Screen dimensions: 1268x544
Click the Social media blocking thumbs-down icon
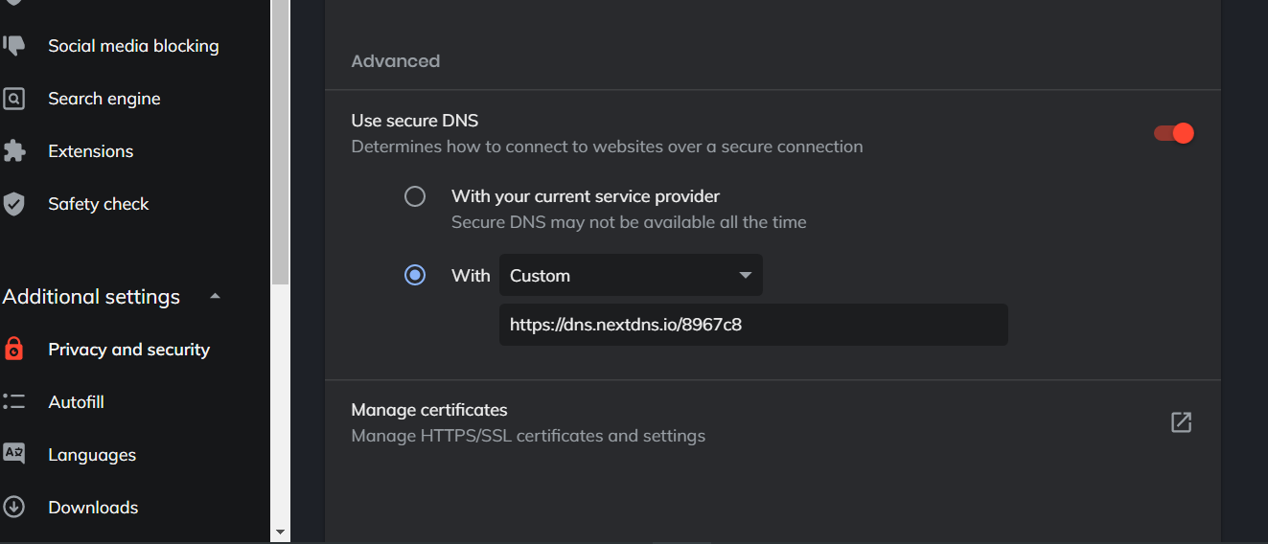[13, 45]
